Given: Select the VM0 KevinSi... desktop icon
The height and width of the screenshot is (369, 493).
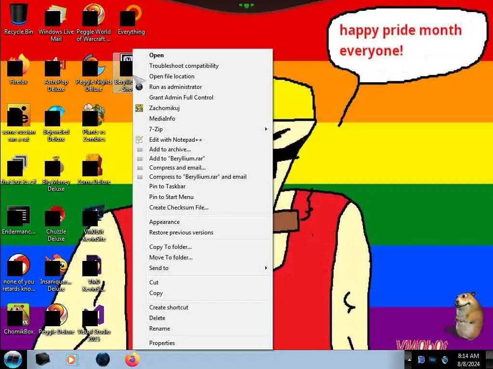Looking at the screenshot, I should (x=93, y=273).
